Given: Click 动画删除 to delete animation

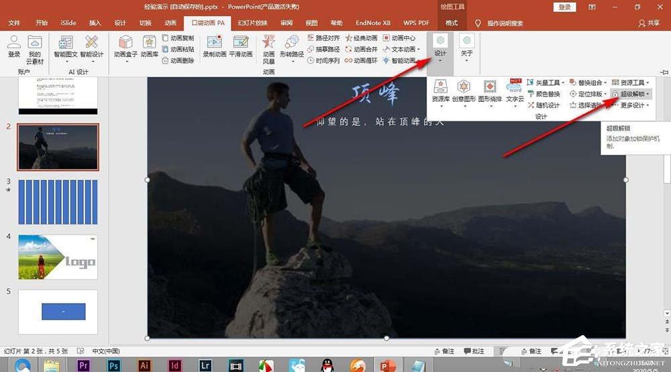Looking at the screenshot, I should coord(178,60).
